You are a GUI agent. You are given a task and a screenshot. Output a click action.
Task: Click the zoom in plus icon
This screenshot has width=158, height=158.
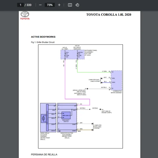[59, 5]
